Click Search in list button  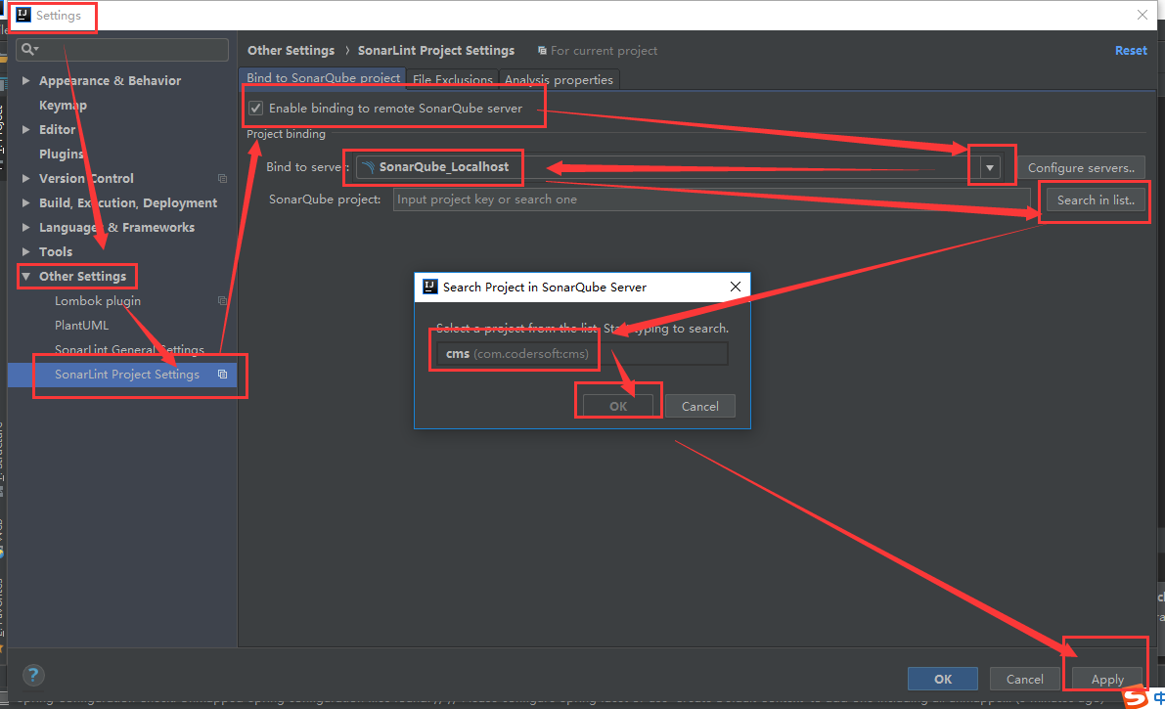pos(1096,199)
